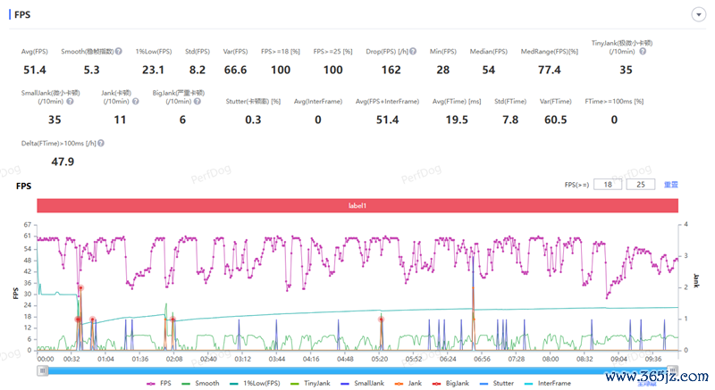
Task: Click the TinyJank help question mark icon
Action: [x=643, y=52]
